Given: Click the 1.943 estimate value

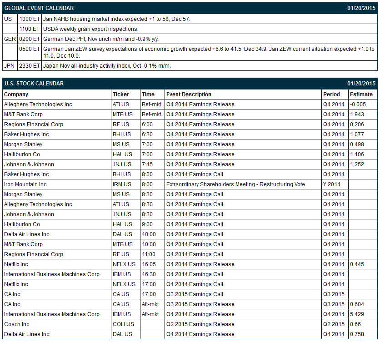Looking at the screenshot, I should (x=357, y=114).
